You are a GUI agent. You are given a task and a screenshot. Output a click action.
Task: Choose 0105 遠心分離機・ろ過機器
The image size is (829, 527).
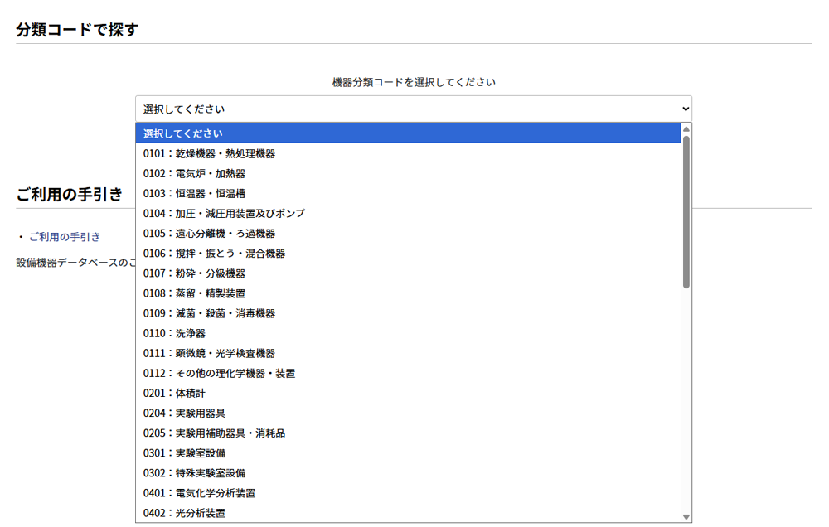[408, 233]
